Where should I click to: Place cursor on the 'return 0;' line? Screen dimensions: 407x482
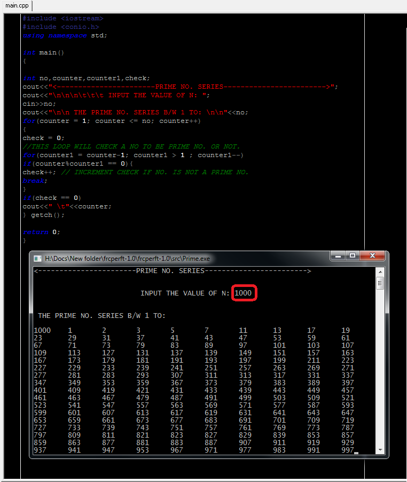41,232
